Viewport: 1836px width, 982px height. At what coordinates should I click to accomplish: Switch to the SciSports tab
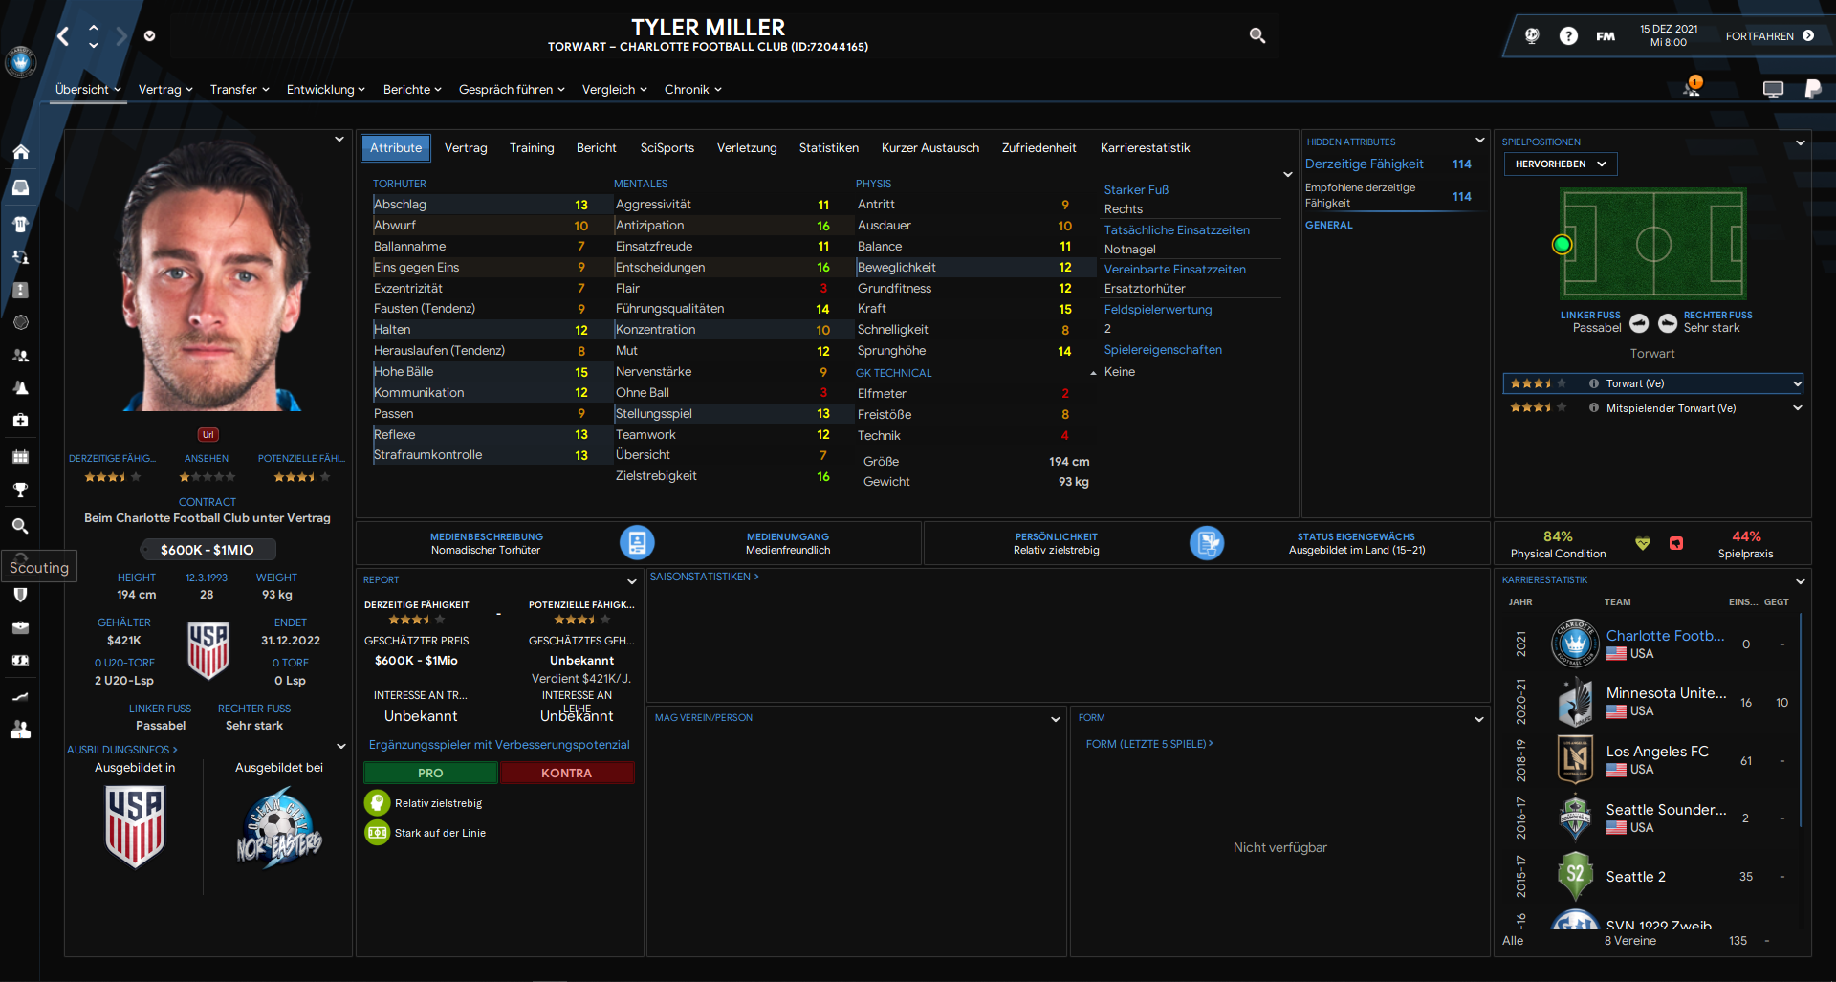coord(667,148)
